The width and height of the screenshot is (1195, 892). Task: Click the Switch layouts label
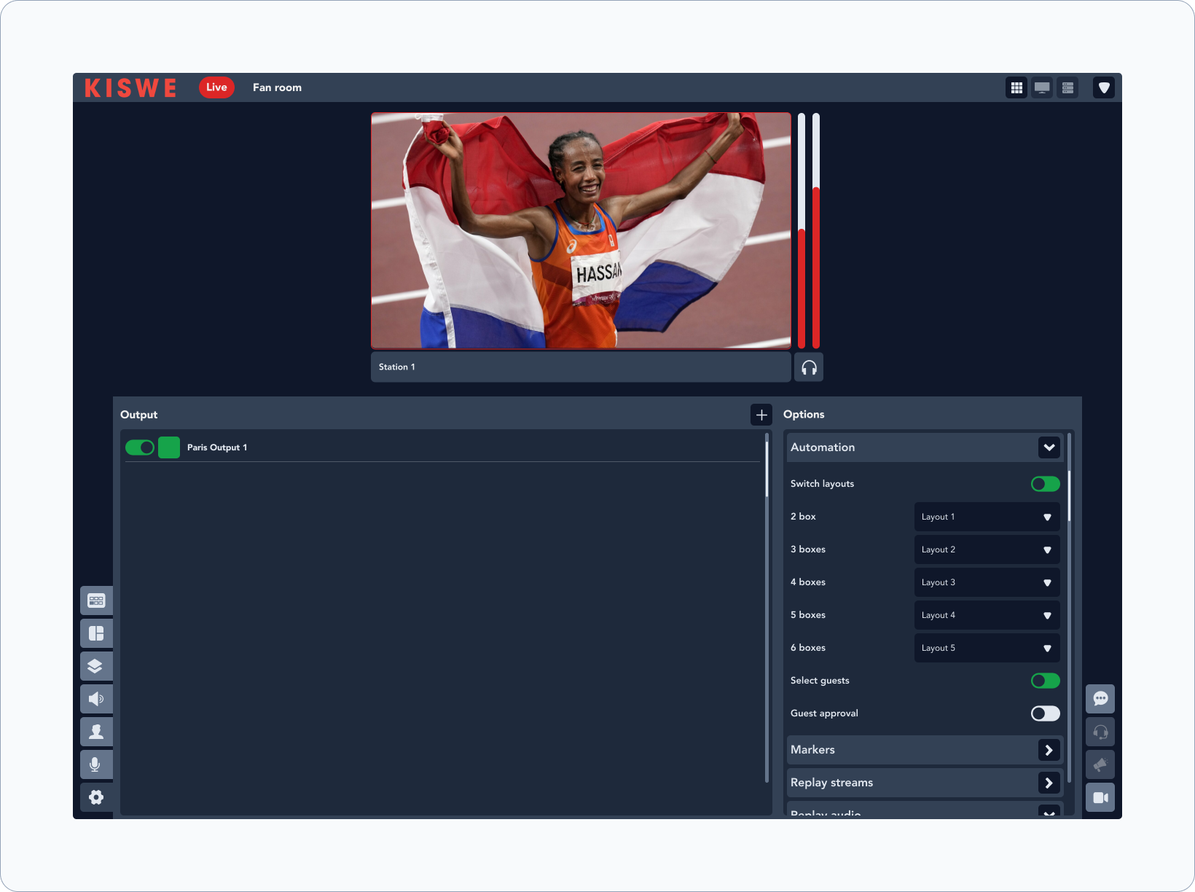pos(822,484)
